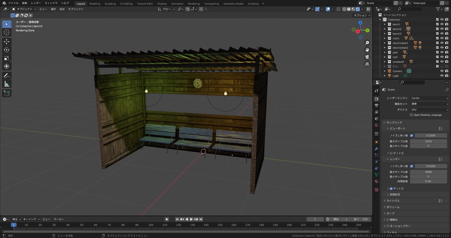This screenshot has width=451, height=238.
Task: Open the Texture properties tab
Action: 377,190
